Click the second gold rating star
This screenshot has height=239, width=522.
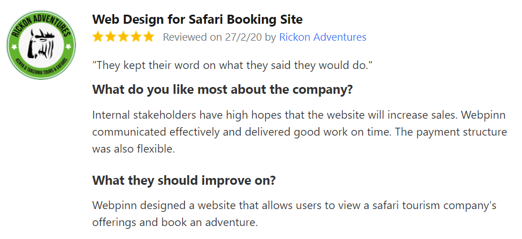[111, 37]
